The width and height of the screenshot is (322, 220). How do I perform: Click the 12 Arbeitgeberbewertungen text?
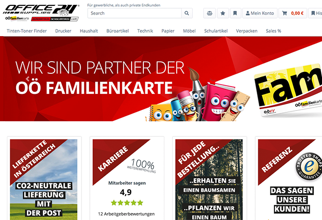[126, 214]
